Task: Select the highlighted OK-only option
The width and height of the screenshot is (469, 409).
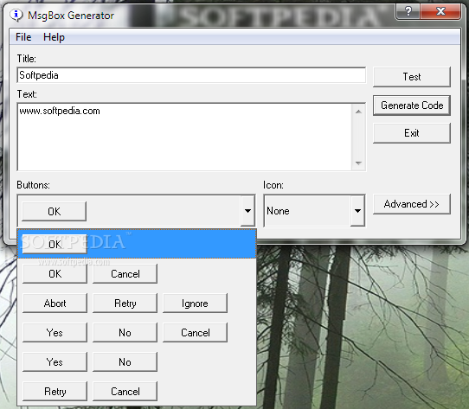Action: pyautogui.click(x=137, y=244)
